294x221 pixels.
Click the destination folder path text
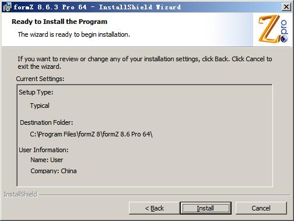[x=91, y=134]
